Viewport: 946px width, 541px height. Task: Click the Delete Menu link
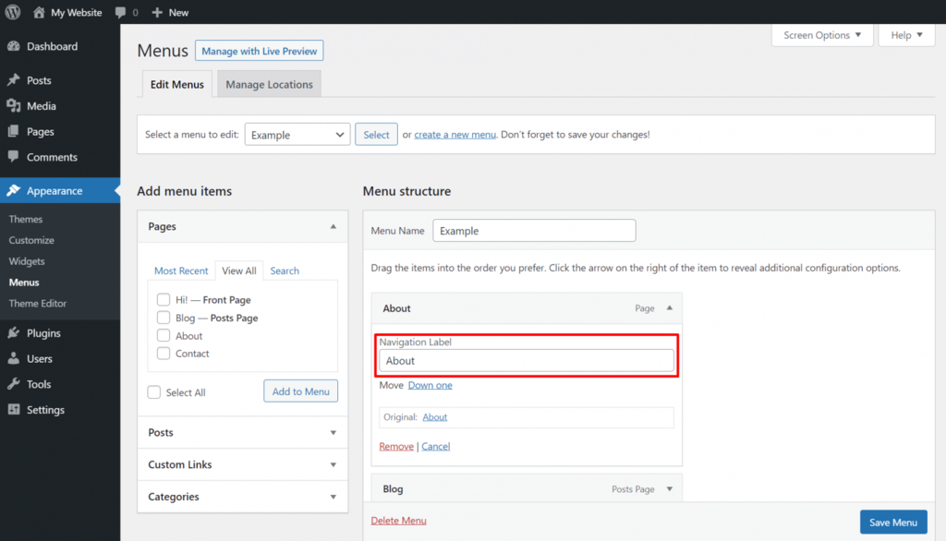(398, 521)
